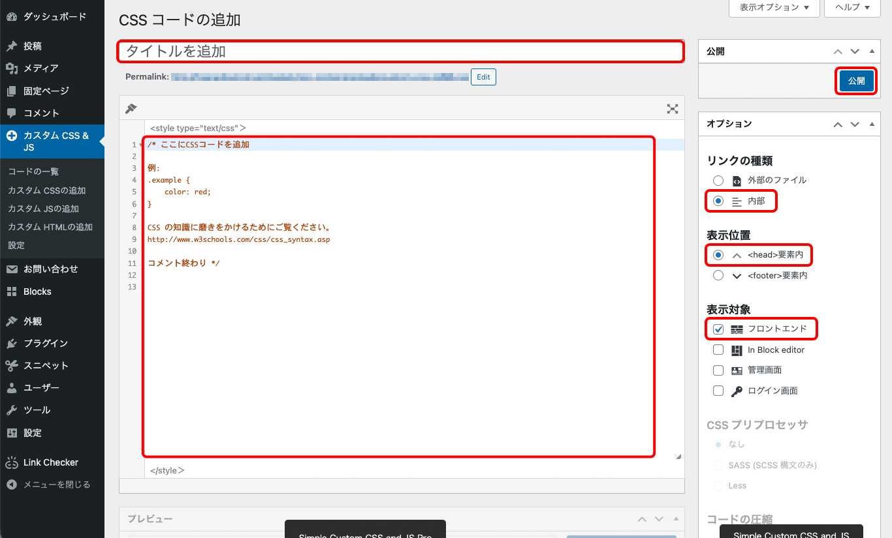
Task: Open the Dashboard from the sidebar
Action: pos(54,17)
